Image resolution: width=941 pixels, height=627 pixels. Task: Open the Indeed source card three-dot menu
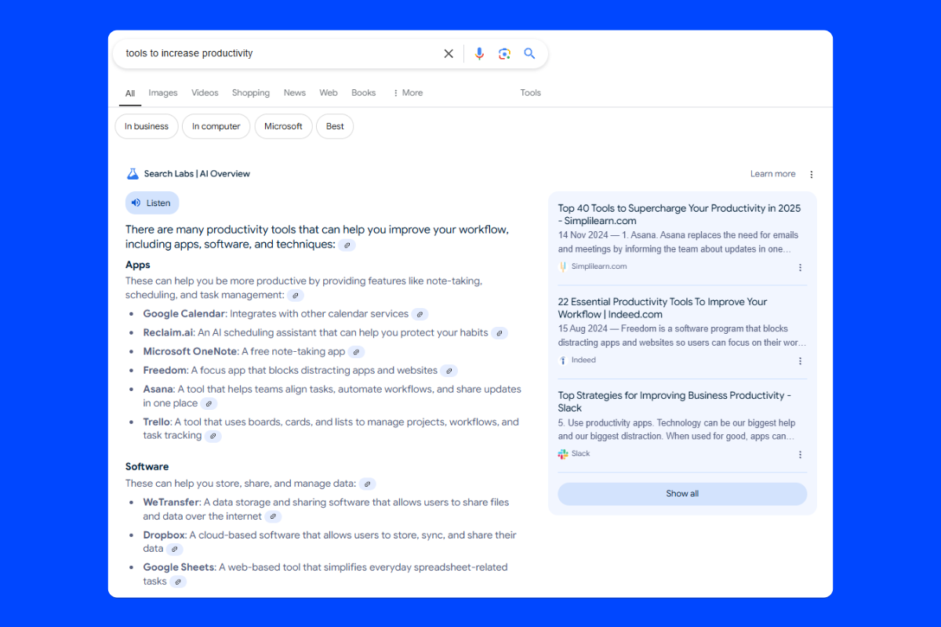click(x=801, y=361)
